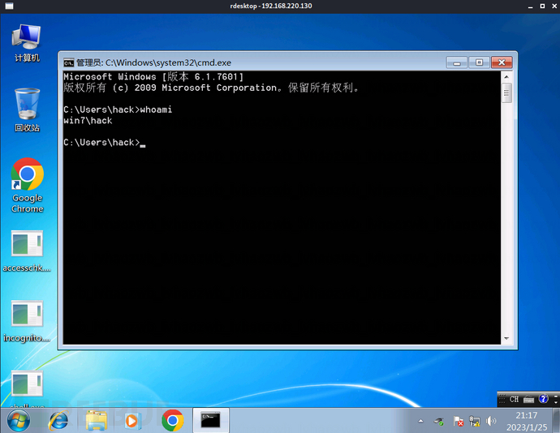This screenshot has height=433, width=560.
Task: Open the volume speaker tray icon
Action: 491,421
